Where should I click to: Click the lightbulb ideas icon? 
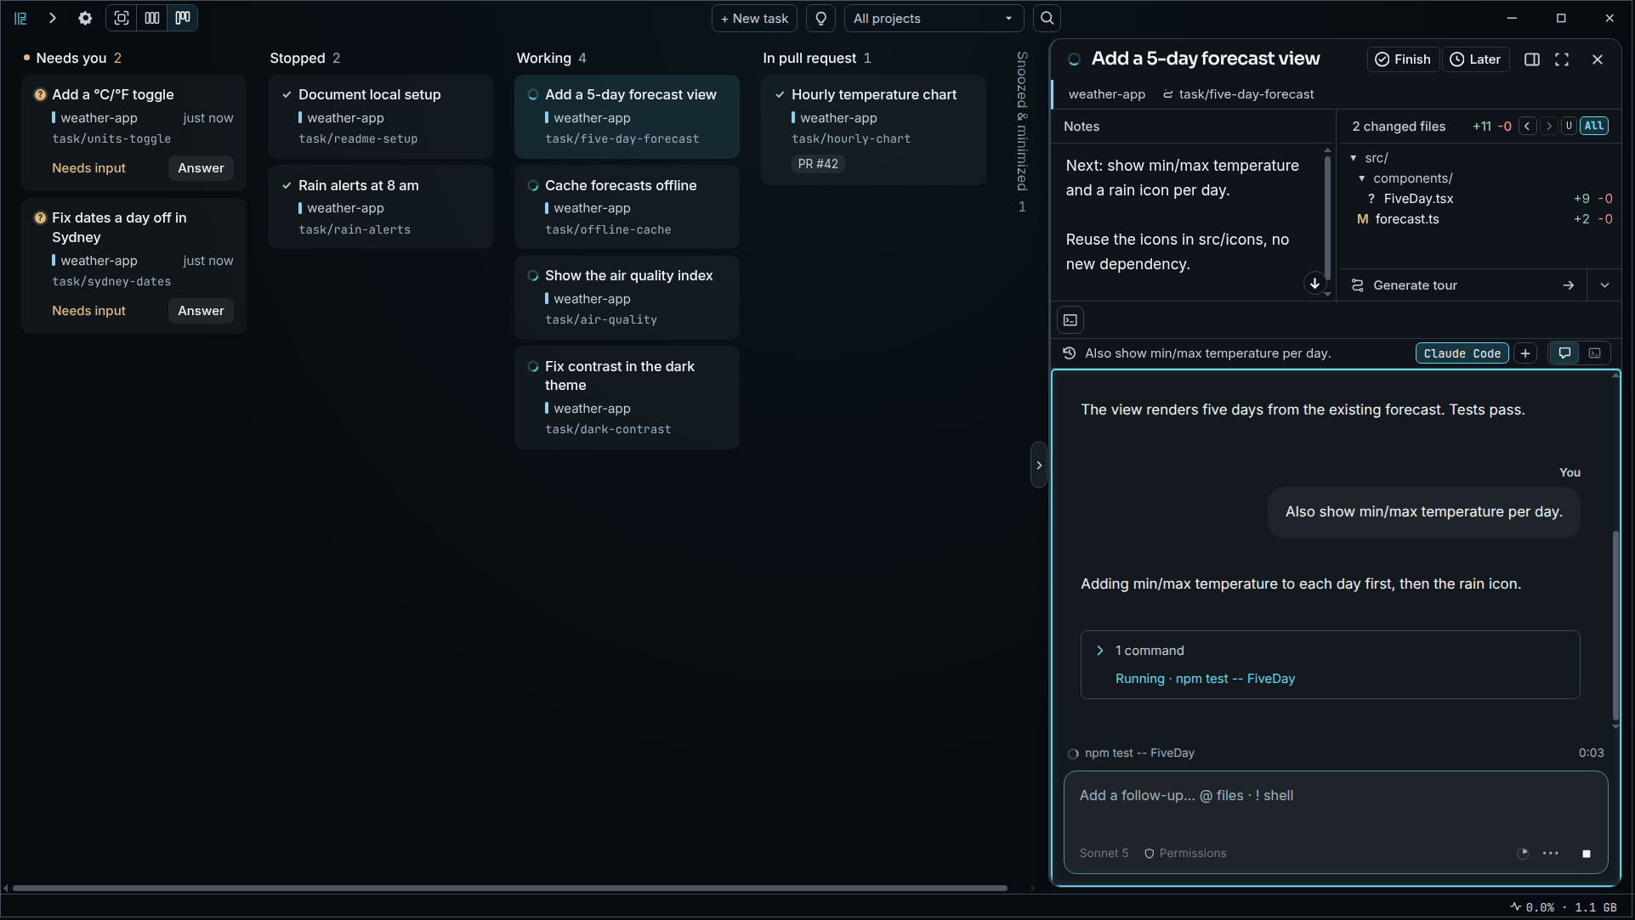pyautogui.click(x=820, y=18)
